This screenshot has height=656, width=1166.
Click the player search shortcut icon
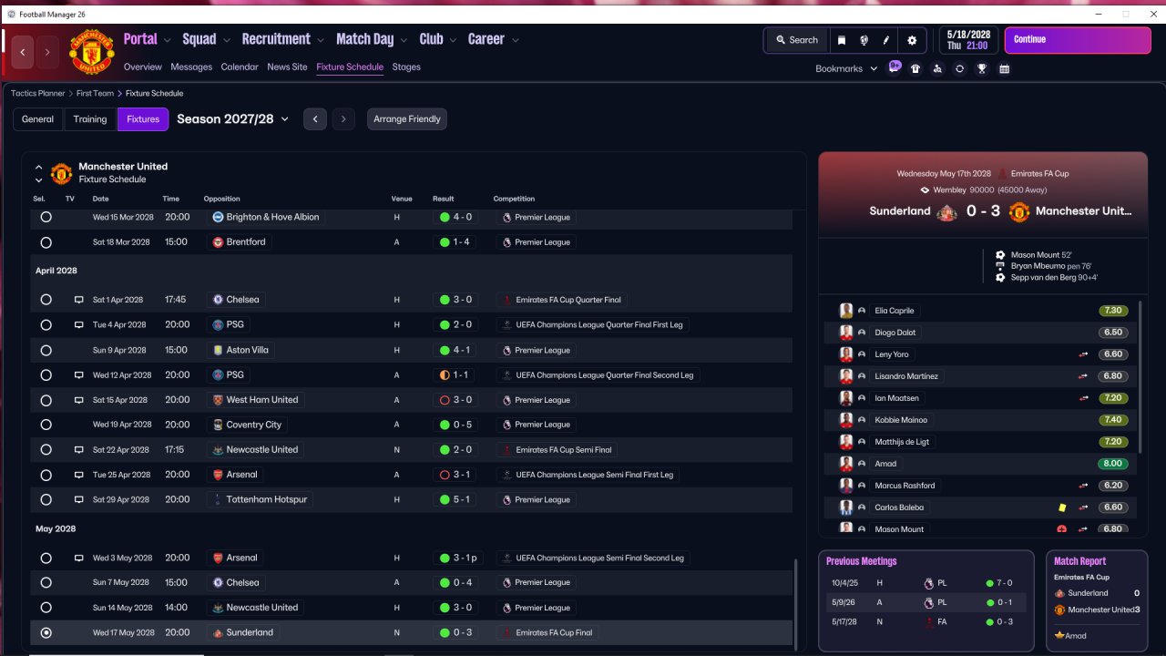tap(937, 68)
